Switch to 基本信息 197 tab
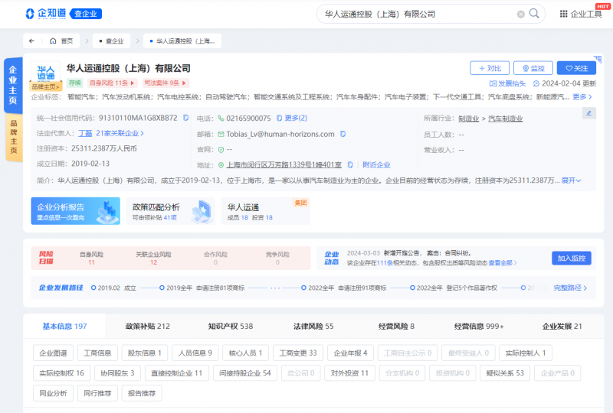 (x=64, y=327)
